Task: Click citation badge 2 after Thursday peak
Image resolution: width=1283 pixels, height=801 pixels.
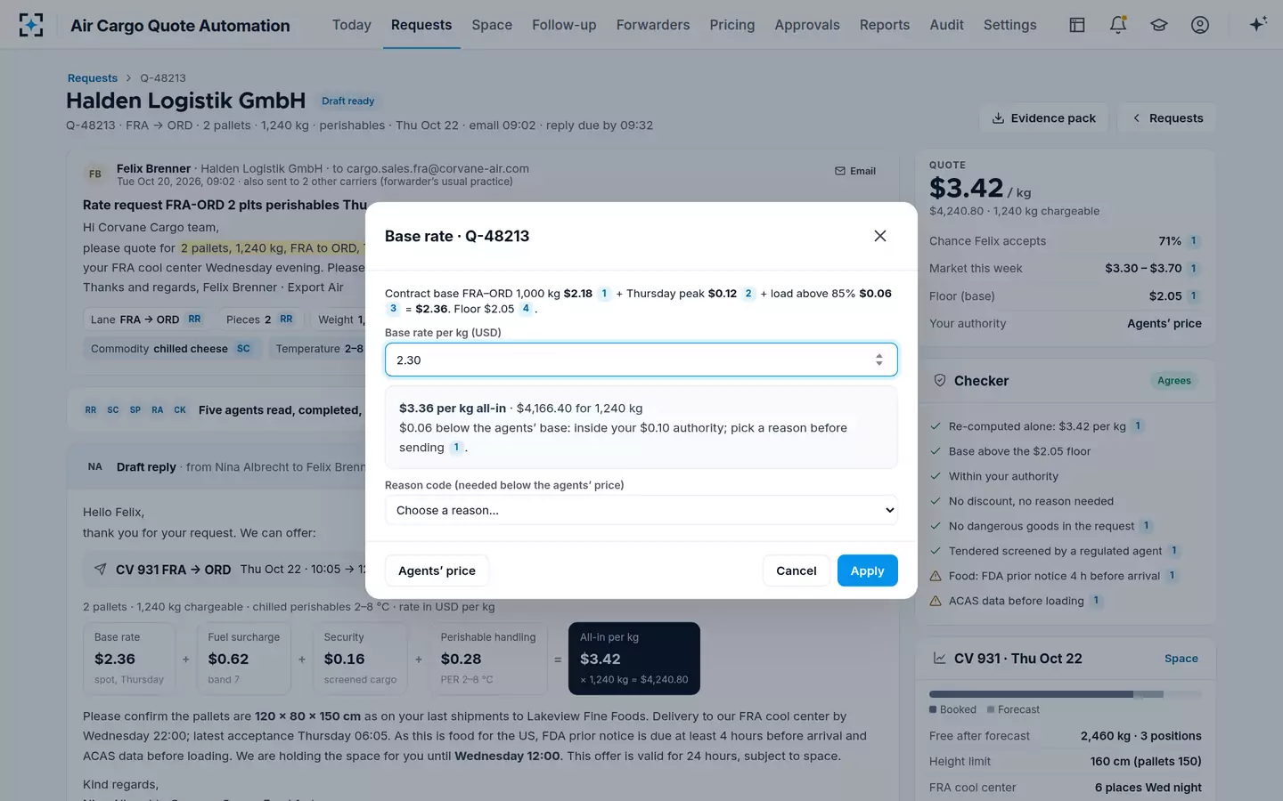Action: pyautogui.click(x=748, y=294)
